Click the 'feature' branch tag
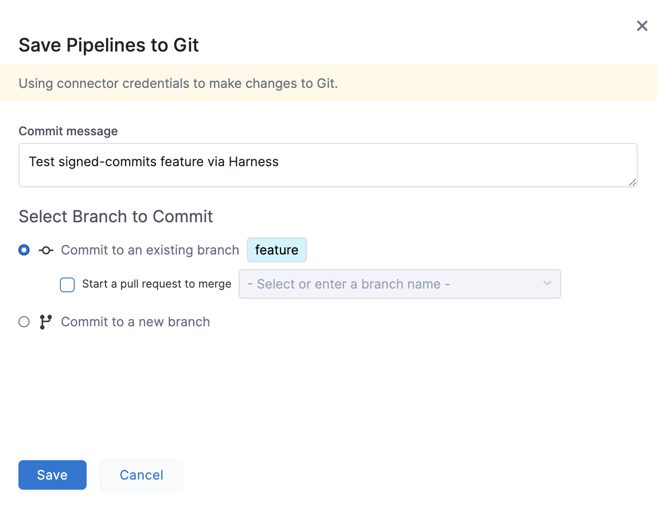The height and width of the screenshot is (509, 657). 276,250
